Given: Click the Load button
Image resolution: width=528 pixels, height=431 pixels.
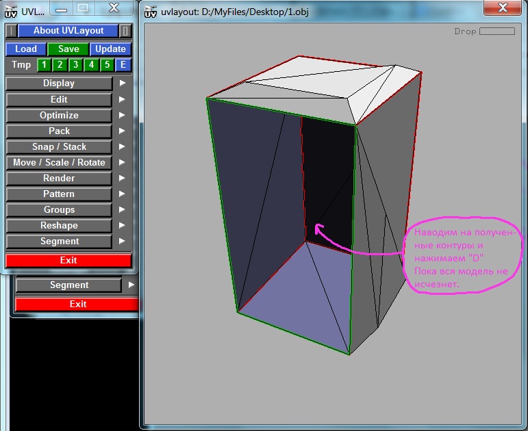Looking at the screenshot, I should 26,49.
